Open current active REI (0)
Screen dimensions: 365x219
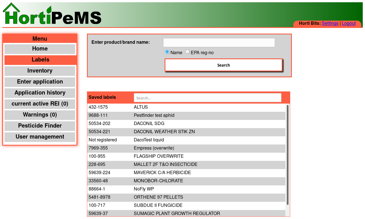pos(40,104)
